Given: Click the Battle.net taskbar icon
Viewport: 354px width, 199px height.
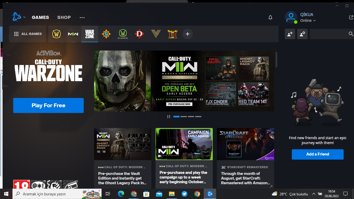Looking at the screenshot, I should coord(210,194).
